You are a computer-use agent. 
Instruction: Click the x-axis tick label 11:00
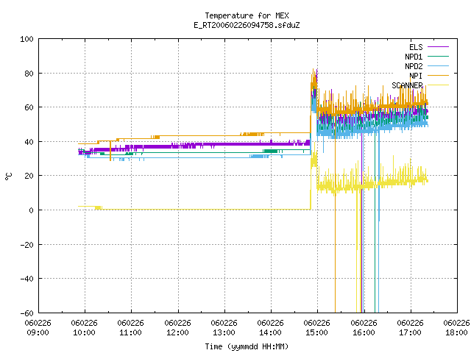pyautogui.click(x=131, y=332)
